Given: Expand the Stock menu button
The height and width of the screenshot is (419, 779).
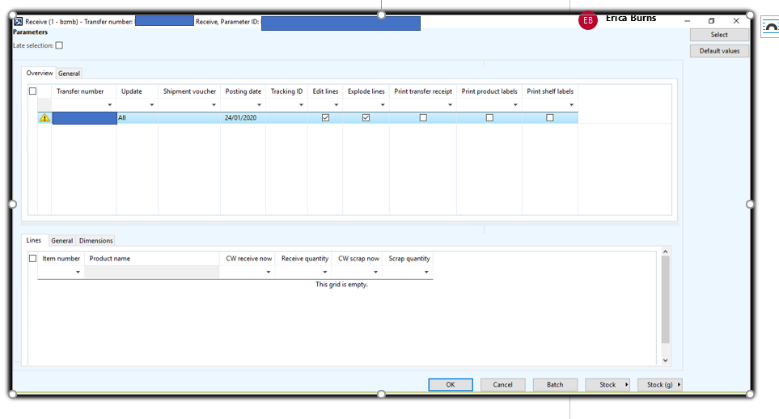Looking at the screenshot, I should 608,385.
